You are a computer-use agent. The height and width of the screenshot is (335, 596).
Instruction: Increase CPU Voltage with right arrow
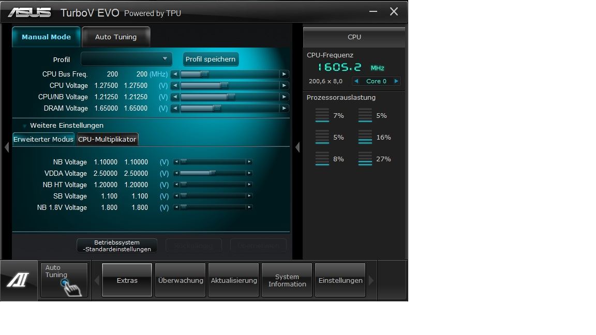(284, 85)
